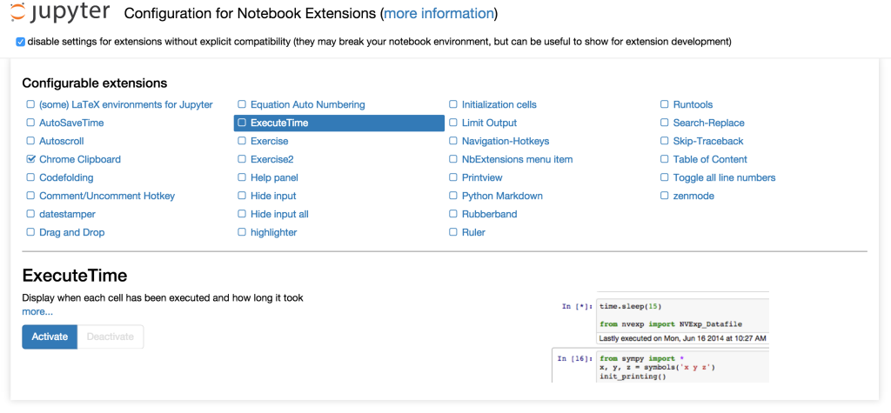Image resolution: width=891 pixels, height=413 pixels.
Task: Select the Python Markdown extension
Action: pyautogui.click(x=502, y=196)
